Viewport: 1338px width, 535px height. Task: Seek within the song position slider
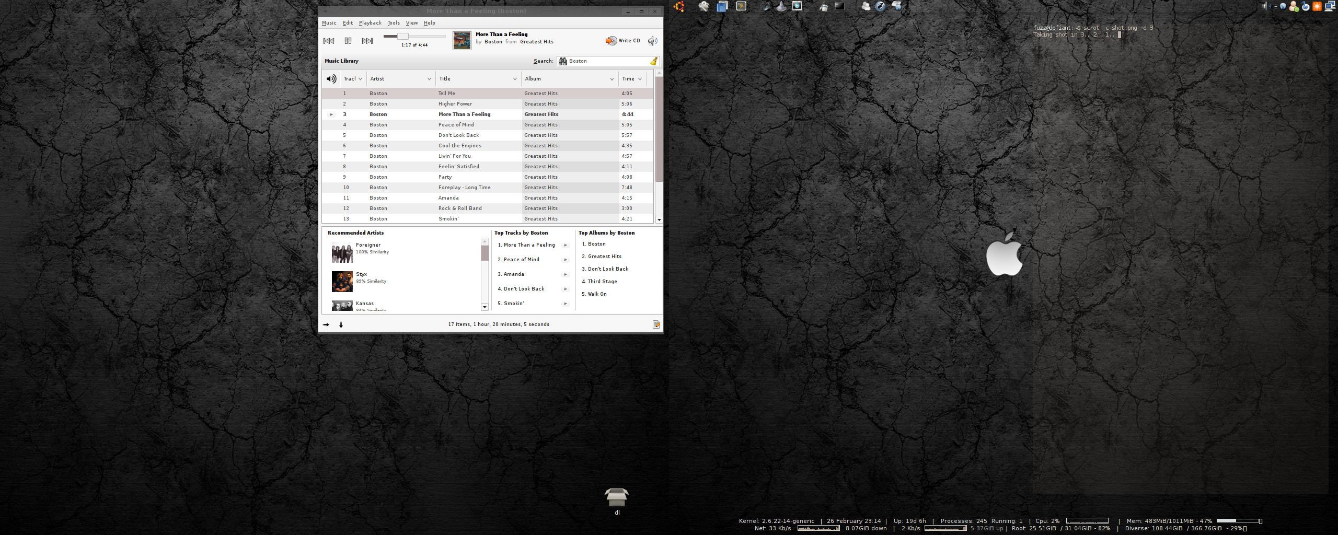tap(414, 36)
